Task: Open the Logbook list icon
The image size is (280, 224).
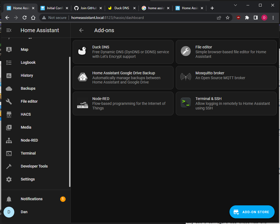Action: [9, 63]
